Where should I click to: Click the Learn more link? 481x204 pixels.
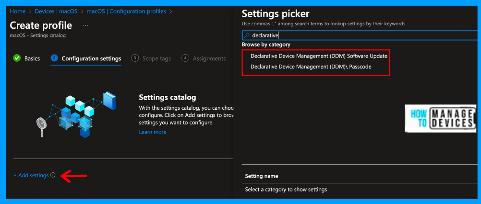(x=153, y=132)
